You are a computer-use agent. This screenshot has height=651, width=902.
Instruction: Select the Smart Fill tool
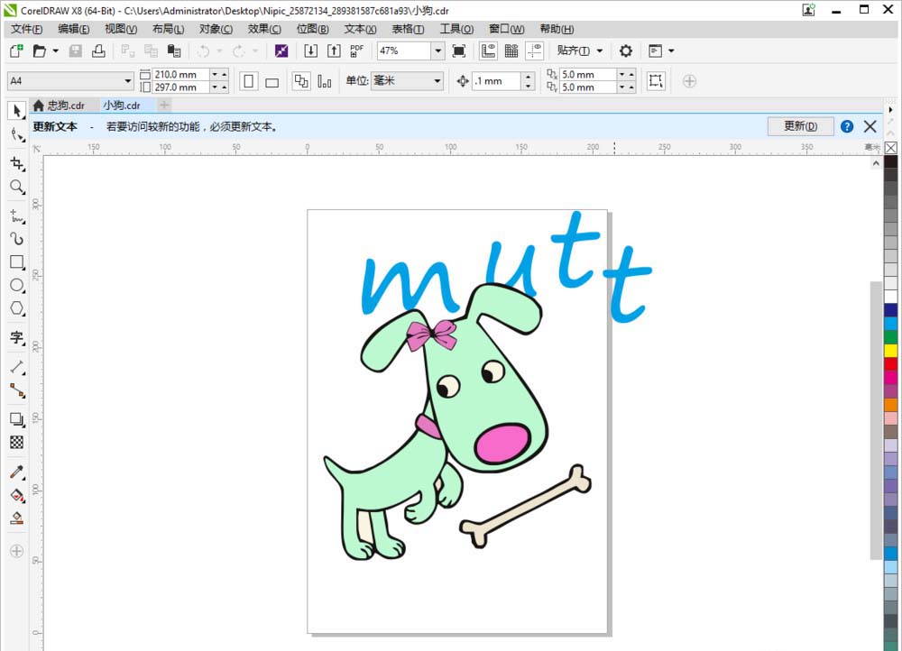(x=16, y=518)
